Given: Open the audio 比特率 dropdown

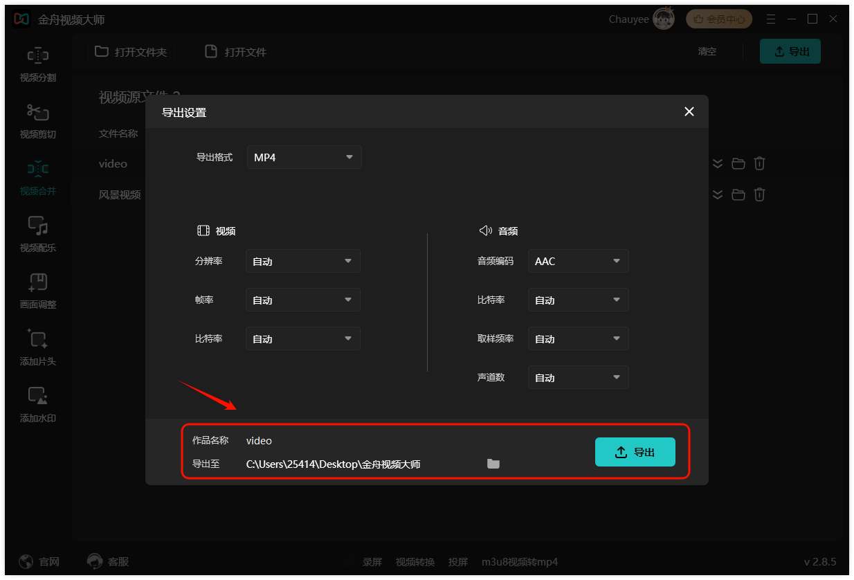Looking at the screenshot, I should point(578,300).
